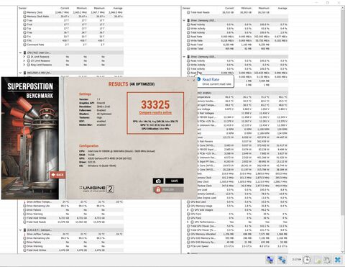The image size is (345, 267).
Task: Click the scrollbar down arrow in right sensor pane
Action: point(343,251)
